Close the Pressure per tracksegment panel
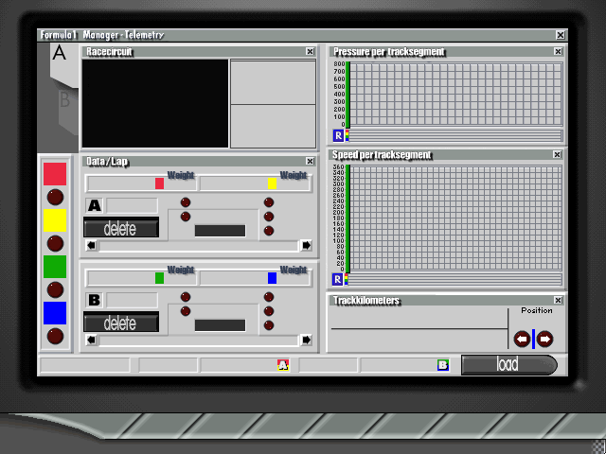Viewport: 606px width, 454px height. [558, 51]
